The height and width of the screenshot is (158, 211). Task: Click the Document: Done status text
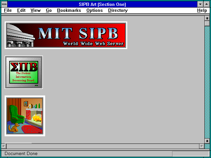pyautogui.click(x=21, y=153)
